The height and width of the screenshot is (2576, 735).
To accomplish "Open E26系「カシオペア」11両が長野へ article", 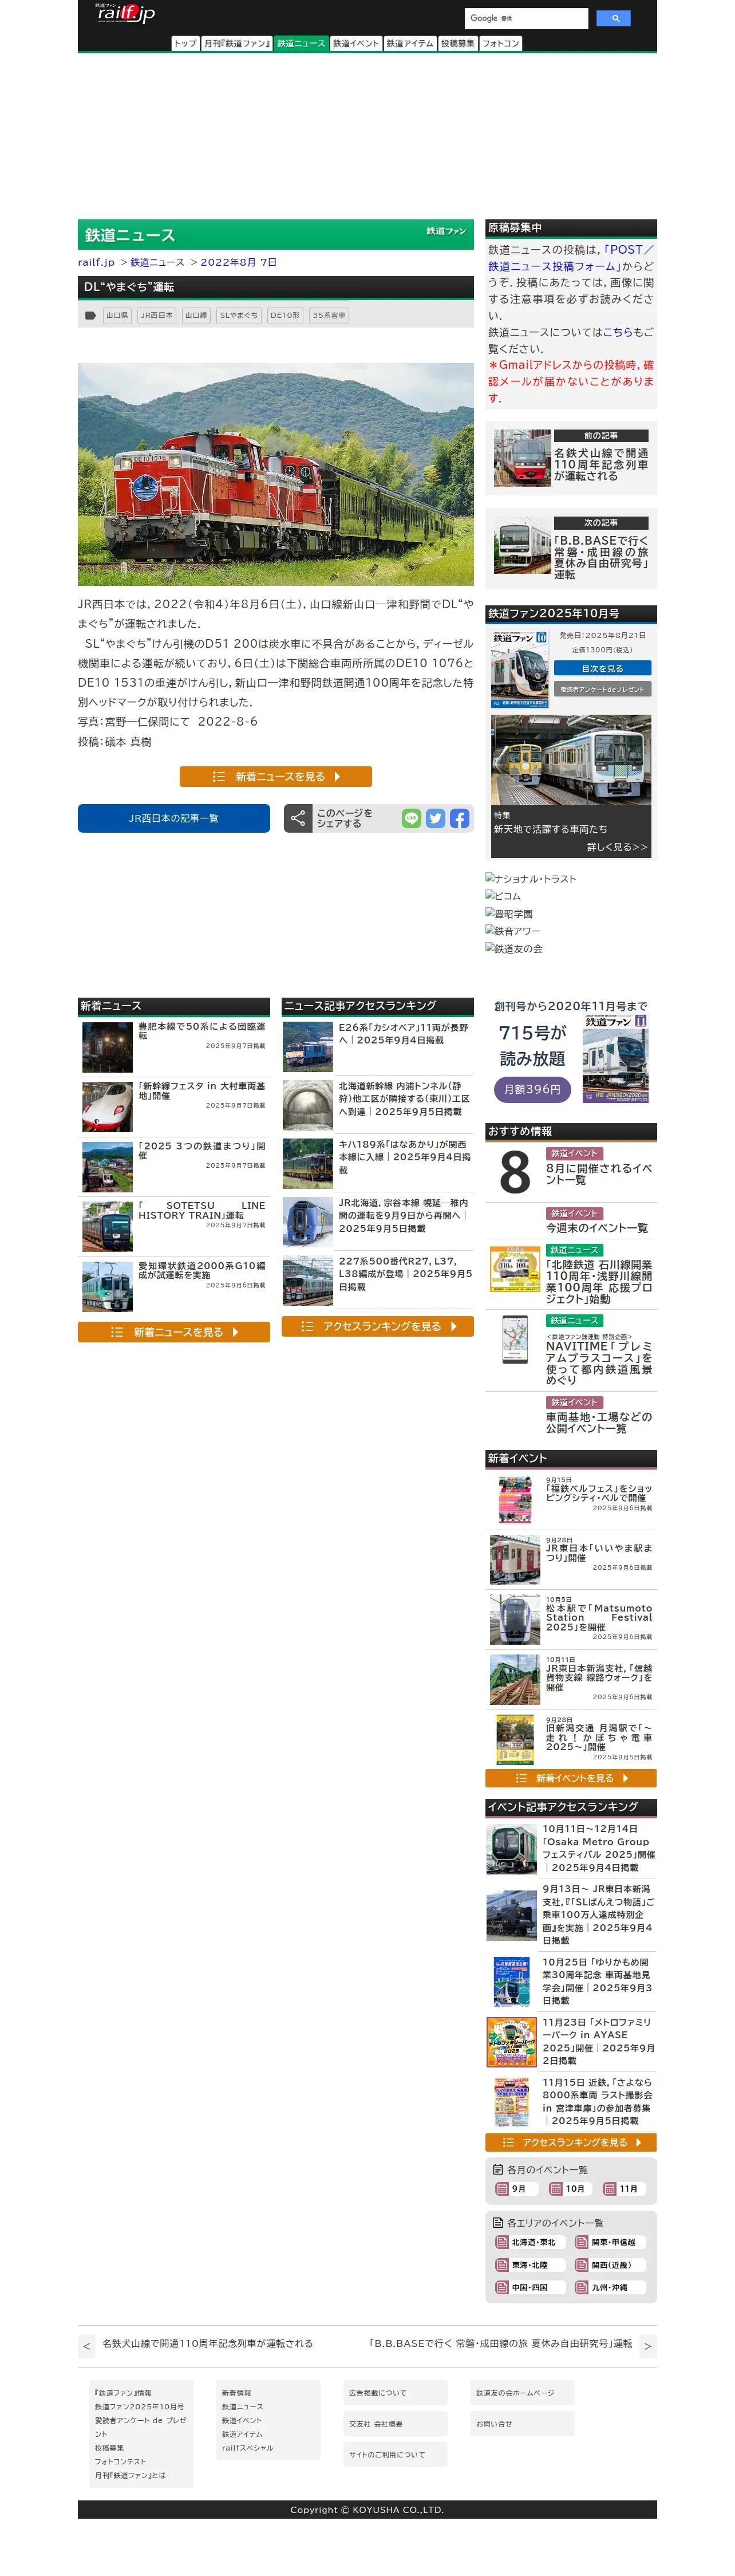I will [x=403, y=1034].
